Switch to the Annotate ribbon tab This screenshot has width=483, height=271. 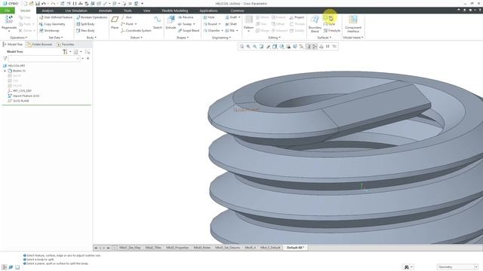(x=105, y=11)
